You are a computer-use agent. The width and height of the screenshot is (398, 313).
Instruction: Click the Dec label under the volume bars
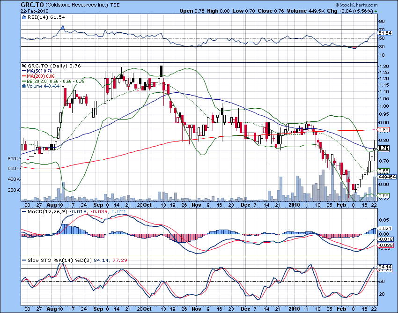pyautogui.click(x=245, y=205)
